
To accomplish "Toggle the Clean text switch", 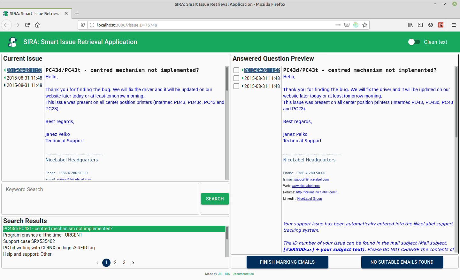I will [414, 42].
